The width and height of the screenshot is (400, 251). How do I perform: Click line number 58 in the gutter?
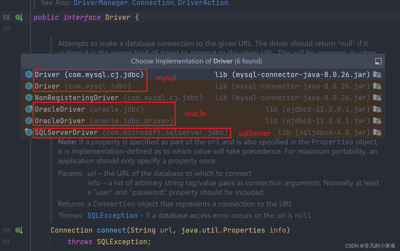point(6,17)
